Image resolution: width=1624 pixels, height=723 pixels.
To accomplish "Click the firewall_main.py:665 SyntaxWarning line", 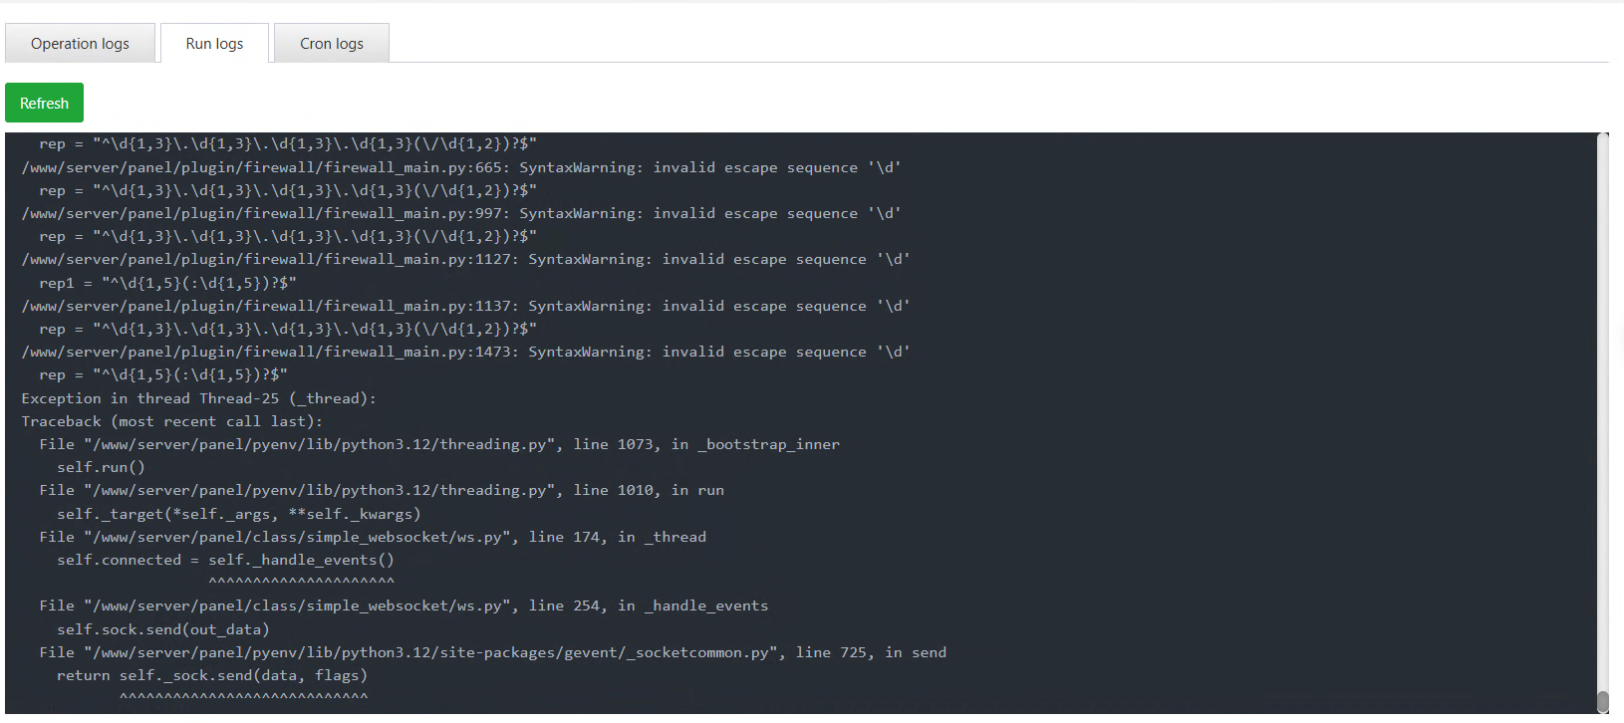I will tap(460, 167).
